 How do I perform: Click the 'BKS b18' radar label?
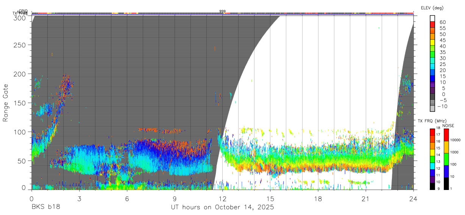tap(45, 207)
